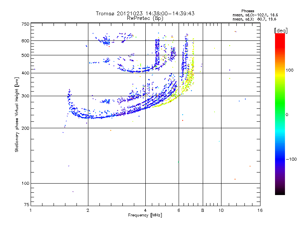Click the 'Phases' header text
This screenshot has height=229, width=306.
coord(247,11)
